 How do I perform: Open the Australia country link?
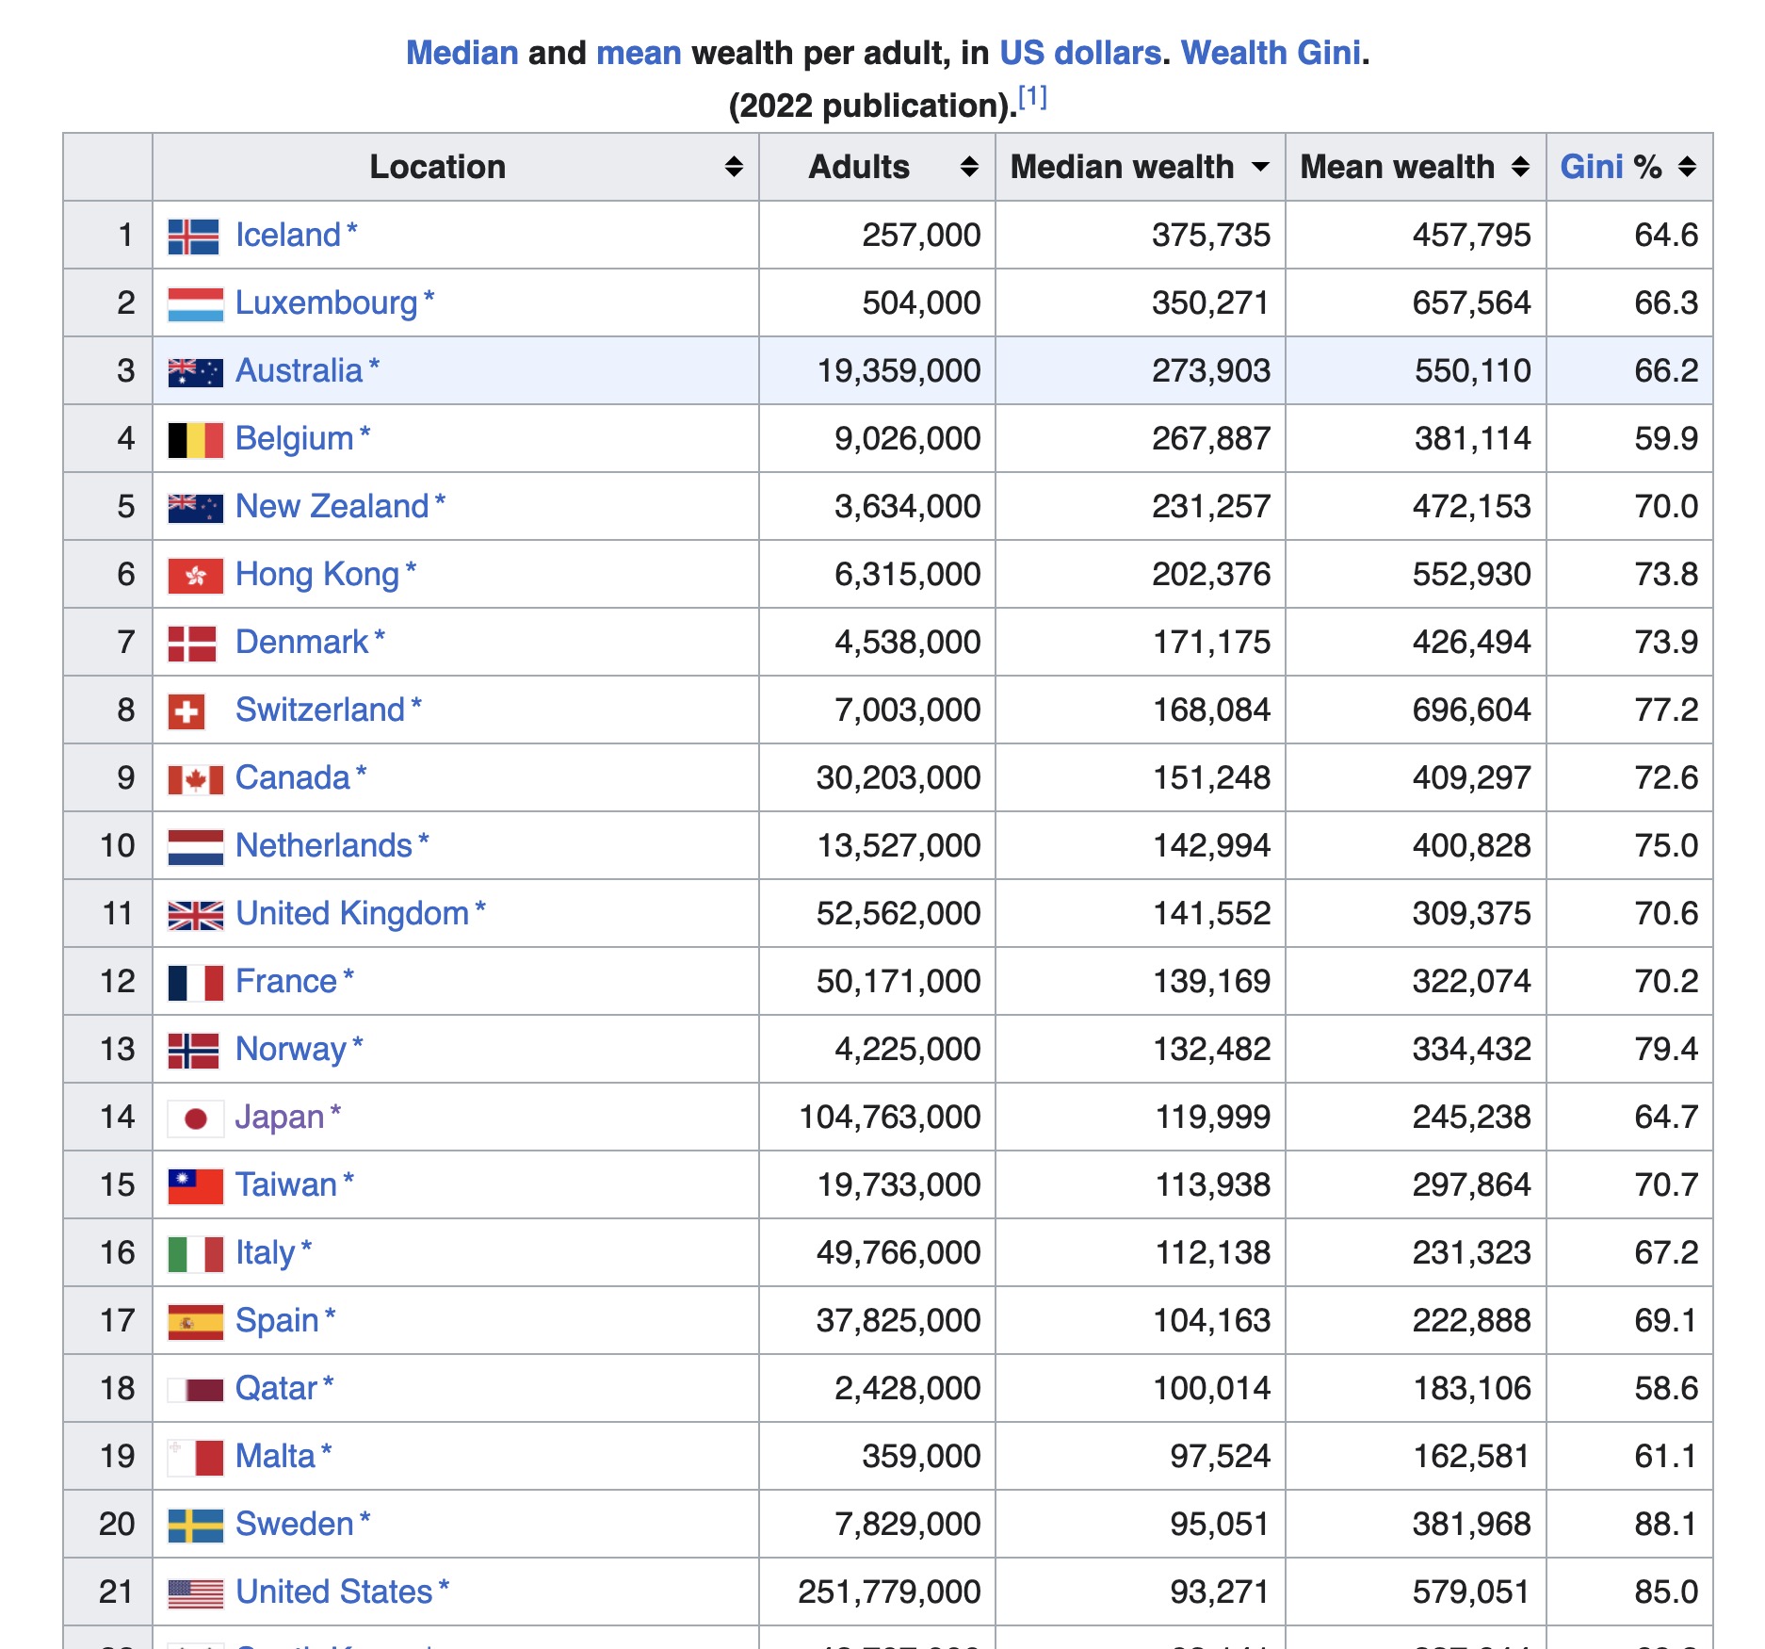click(299, 370)
